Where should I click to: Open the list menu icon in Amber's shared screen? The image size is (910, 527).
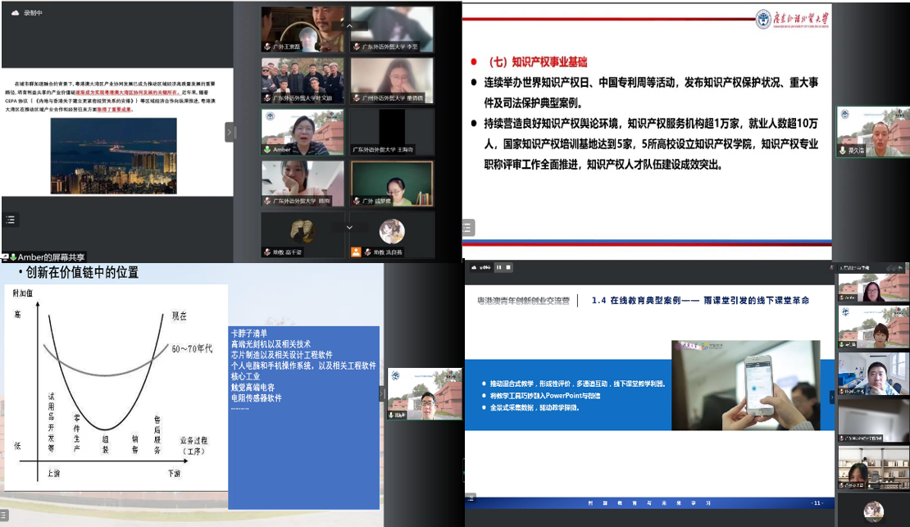click(11, 220)
